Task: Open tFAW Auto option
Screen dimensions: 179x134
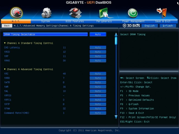Action: (x=98, y=109)
